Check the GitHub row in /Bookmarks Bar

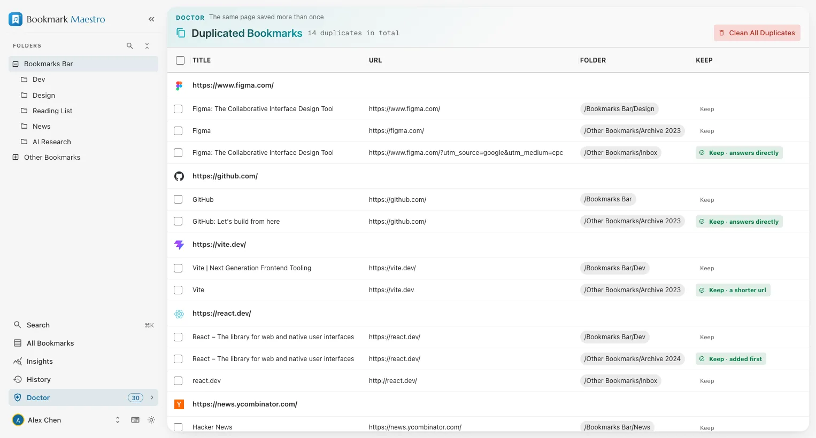pyautogui.click(x=178, y=199)
